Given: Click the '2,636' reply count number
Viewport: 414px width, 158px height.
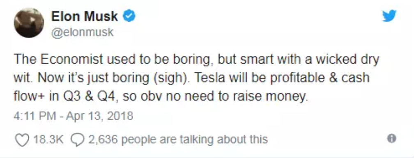Looking at the screenshot, I should (x=102, y=139).
